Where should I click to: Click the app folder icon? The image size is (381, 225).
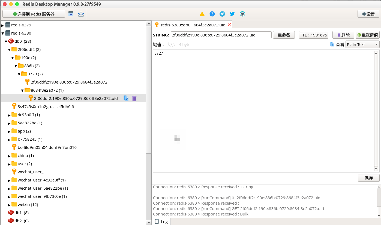pyautogui.click(x=14, y=131)
